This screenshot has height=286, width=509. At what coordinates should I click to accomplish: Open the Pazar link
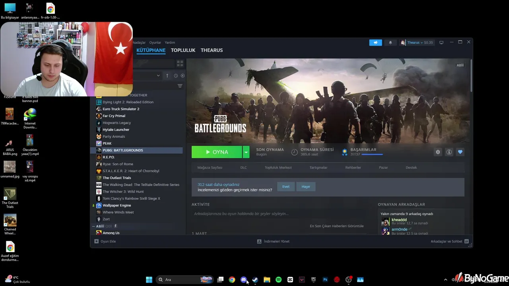[x=383, y=168]
